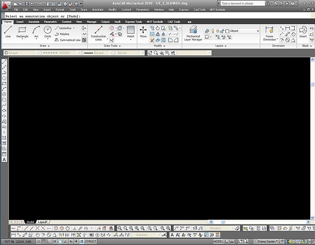315x245 pixels.
Task: Click the Undo arrow in quick access toolbar
Action: click(x=32, y=4)
